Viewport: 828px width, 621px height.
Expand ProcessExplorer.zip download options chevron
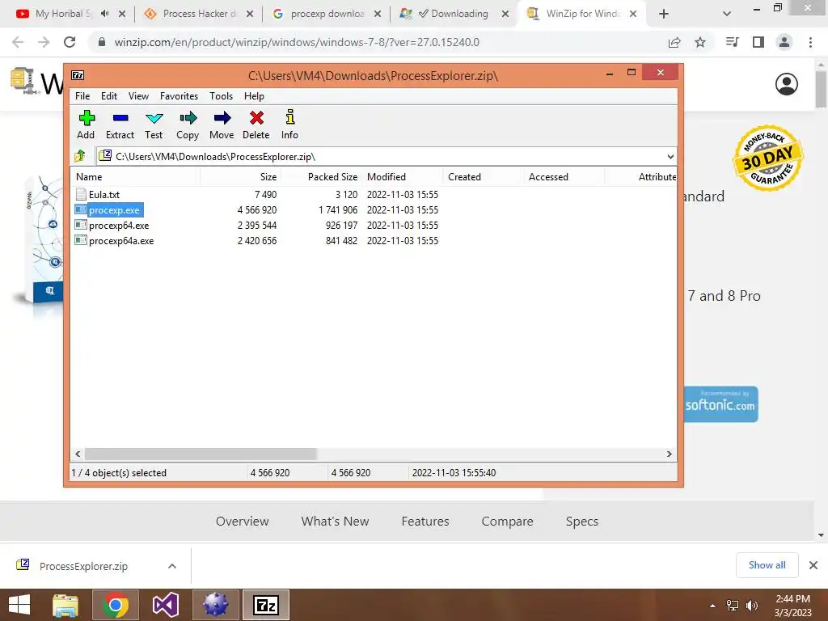pos(172,566)
